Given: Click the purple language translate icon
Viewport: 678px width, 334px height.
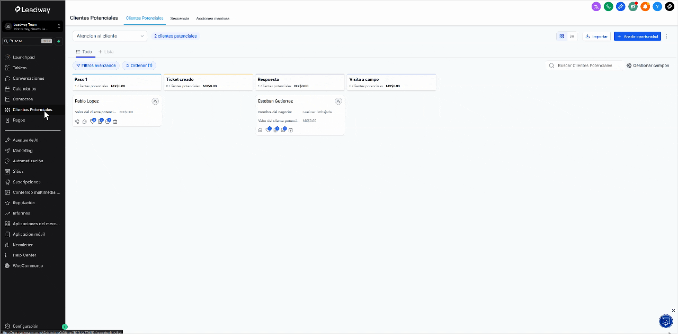Looking at the screenshot, I should tap(596, 7).
